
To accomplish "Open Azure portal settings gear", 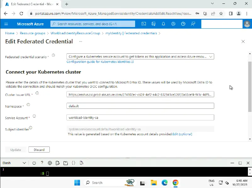I will (173, 24).
